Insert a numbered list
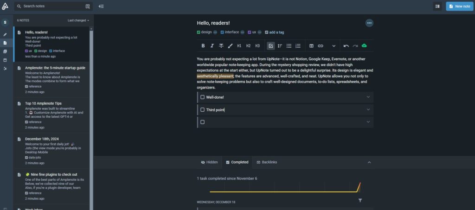 298,46
